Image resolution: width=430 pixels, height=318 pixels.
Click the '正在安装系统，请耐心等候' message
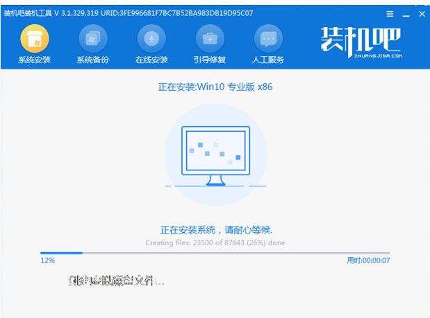point(215,230)
